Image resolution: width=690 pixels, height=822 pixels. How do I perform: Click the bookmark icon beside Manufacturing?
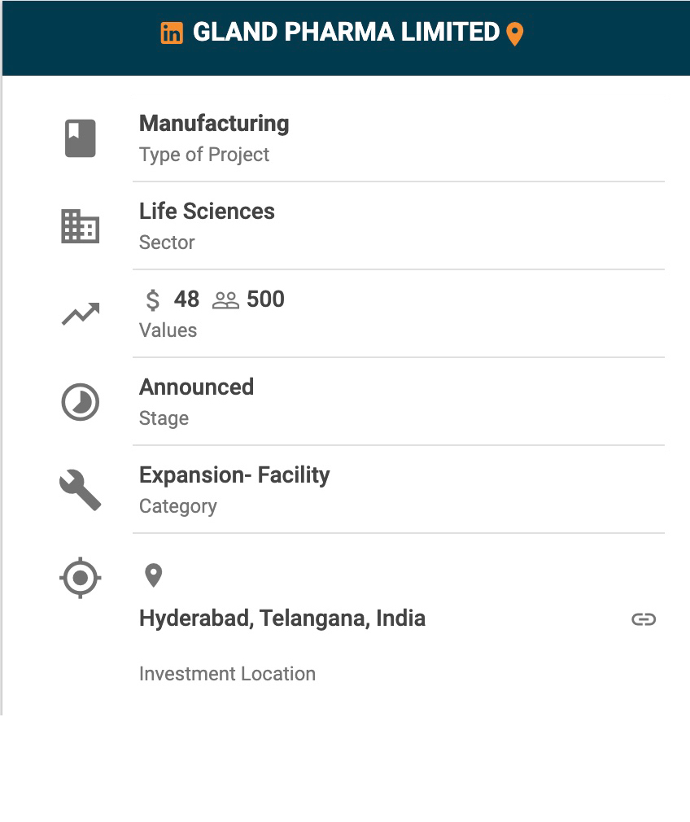click(x=81, y=138)
